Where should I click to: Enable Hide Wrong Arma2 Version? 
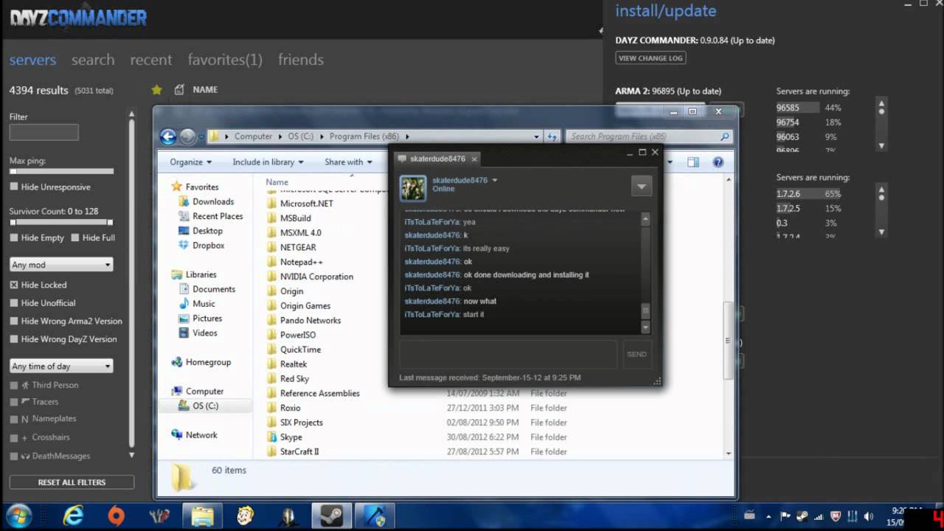point(14,322)
